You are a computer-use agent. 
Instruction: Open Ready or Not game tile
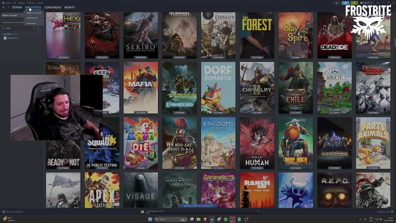[63, 154]
